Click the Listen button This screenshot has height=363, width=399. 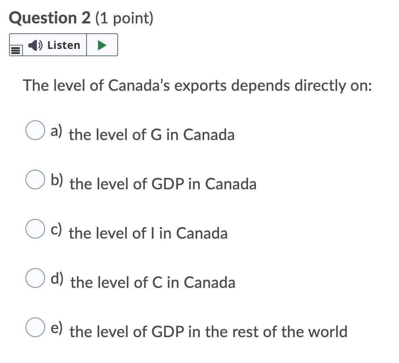[x=55, y=45]
